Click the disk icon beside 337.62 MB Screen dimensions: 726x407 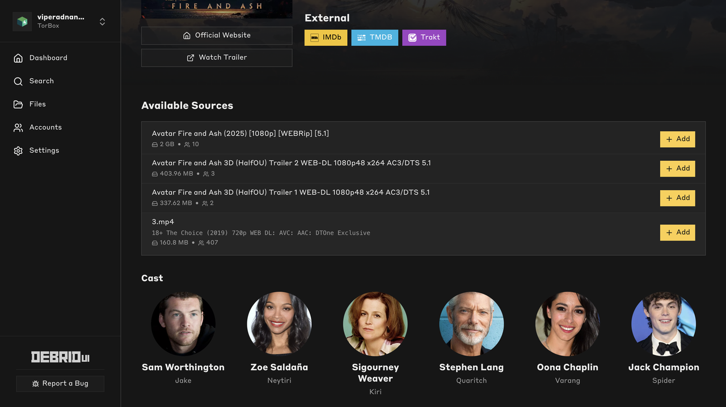(x=155, y=204)
